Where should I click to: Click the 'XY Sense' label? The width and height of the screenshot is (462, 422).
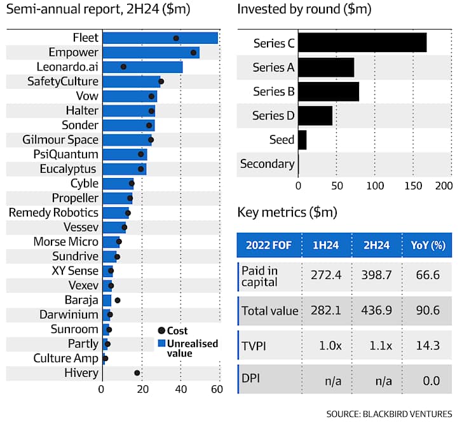tap(75, 271)
